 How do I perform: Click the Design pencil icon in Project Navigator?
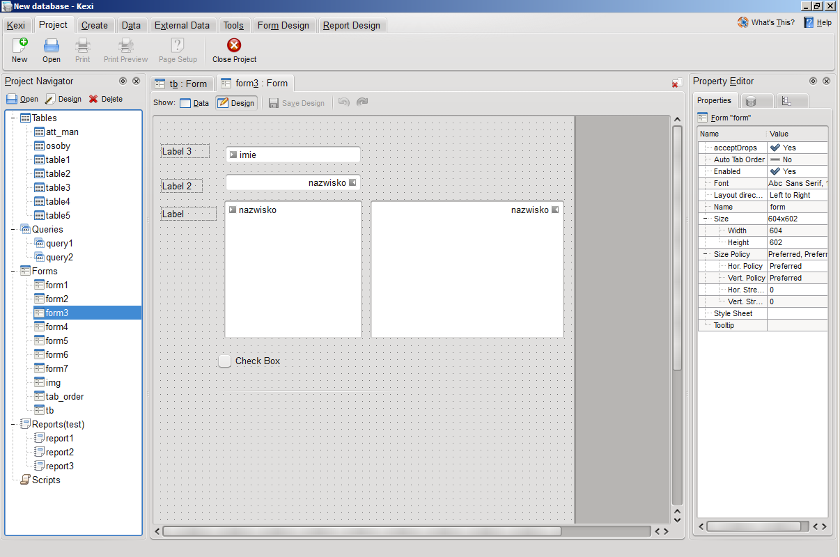click(x=50, y=99)
